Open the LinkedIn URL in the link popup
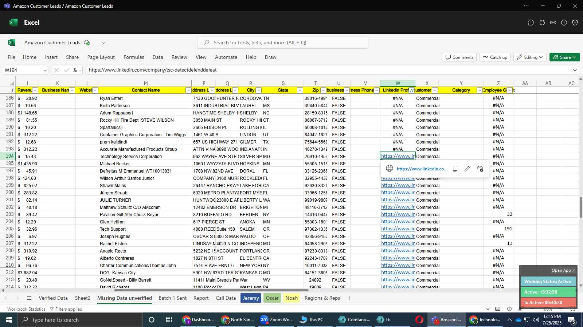583x327 pixels. pos(422,169)
